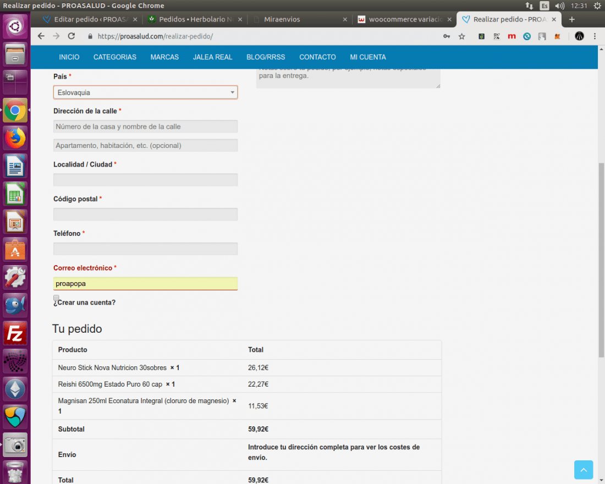Click the scroll-to-top arrow button
Image resolution: width=605 pixels, height=484 pixels.
pyautogui.click(x=584, y=470)
